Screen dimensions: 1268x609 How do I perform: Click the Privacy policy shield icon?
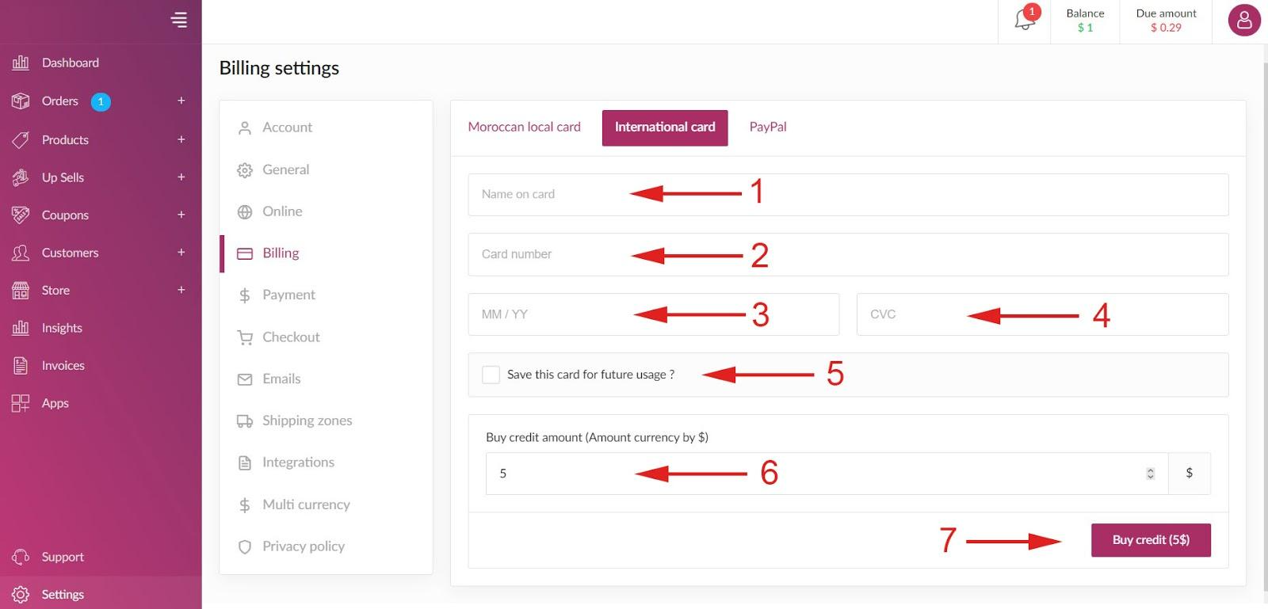click(x=245, y=546)
